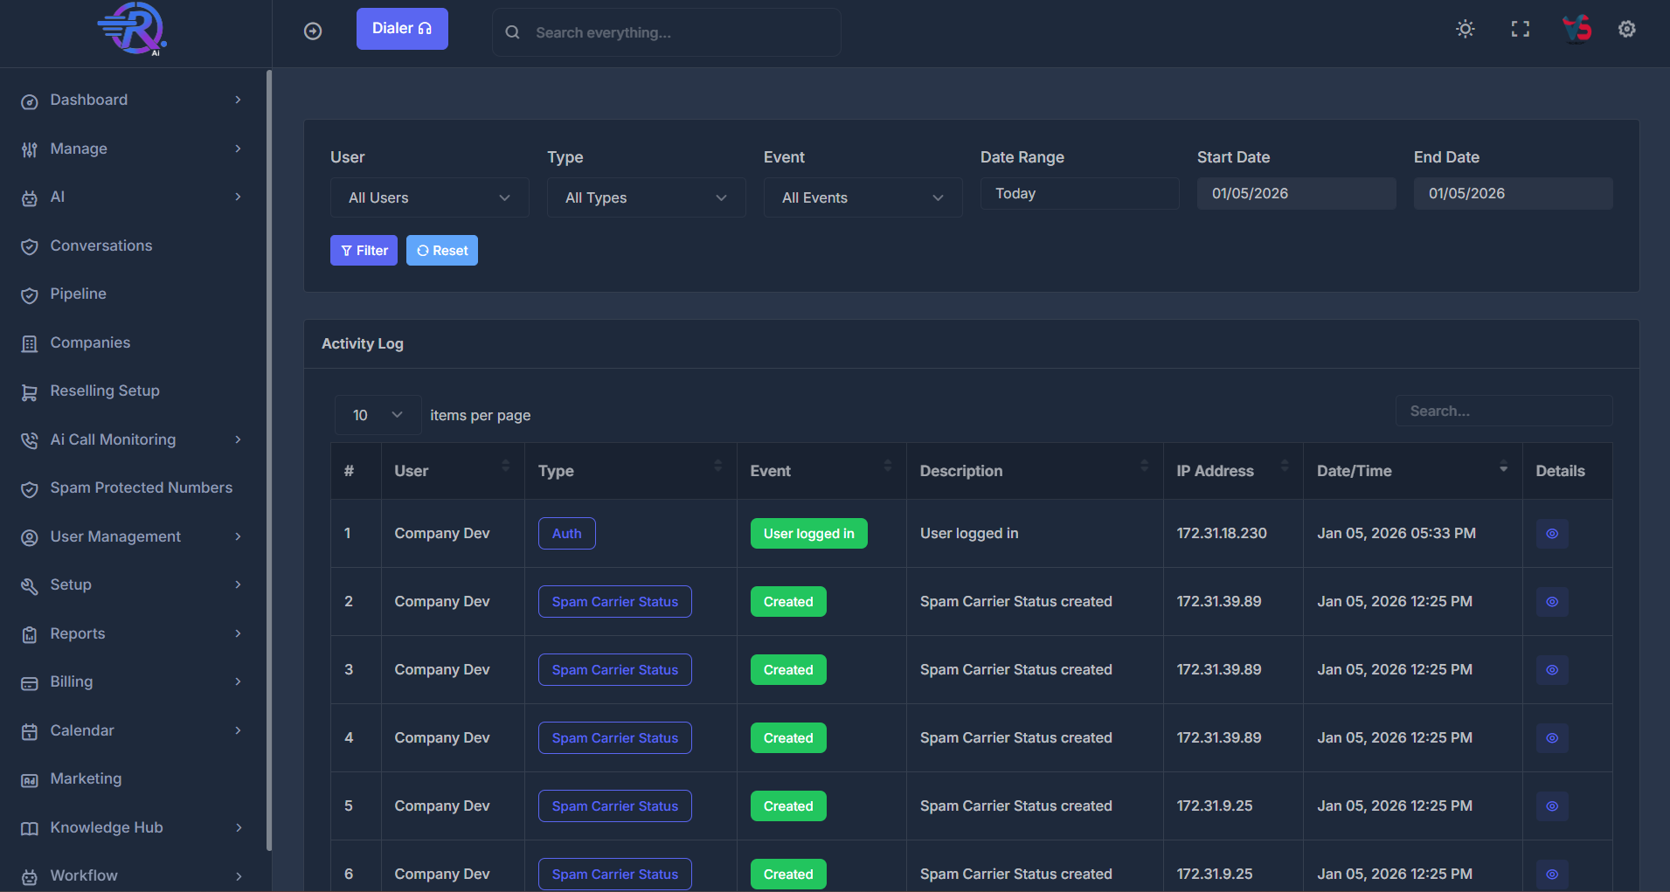Click the Filter button
The image size is (1670, 892).
coord(364,250)
